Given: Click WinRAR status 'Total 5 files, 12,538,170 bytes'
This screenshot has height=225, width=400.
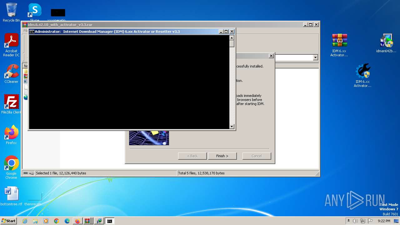Looking at the screenshot, I should tap(202, 173).
